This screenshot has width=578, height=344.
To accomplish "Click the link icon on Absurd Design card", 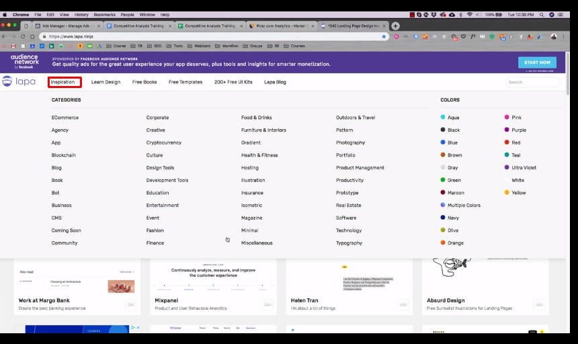I will (x=539, y=304).
